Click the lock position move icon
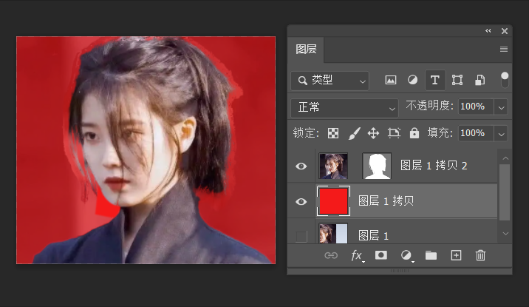The height and width of the screenshot is (307, 529). [x=374, y=133]
